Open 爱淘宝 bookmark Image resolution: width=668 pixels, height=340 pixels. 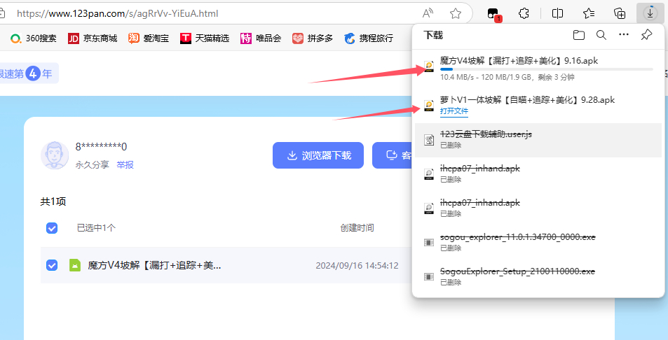[x=149, y=38]
